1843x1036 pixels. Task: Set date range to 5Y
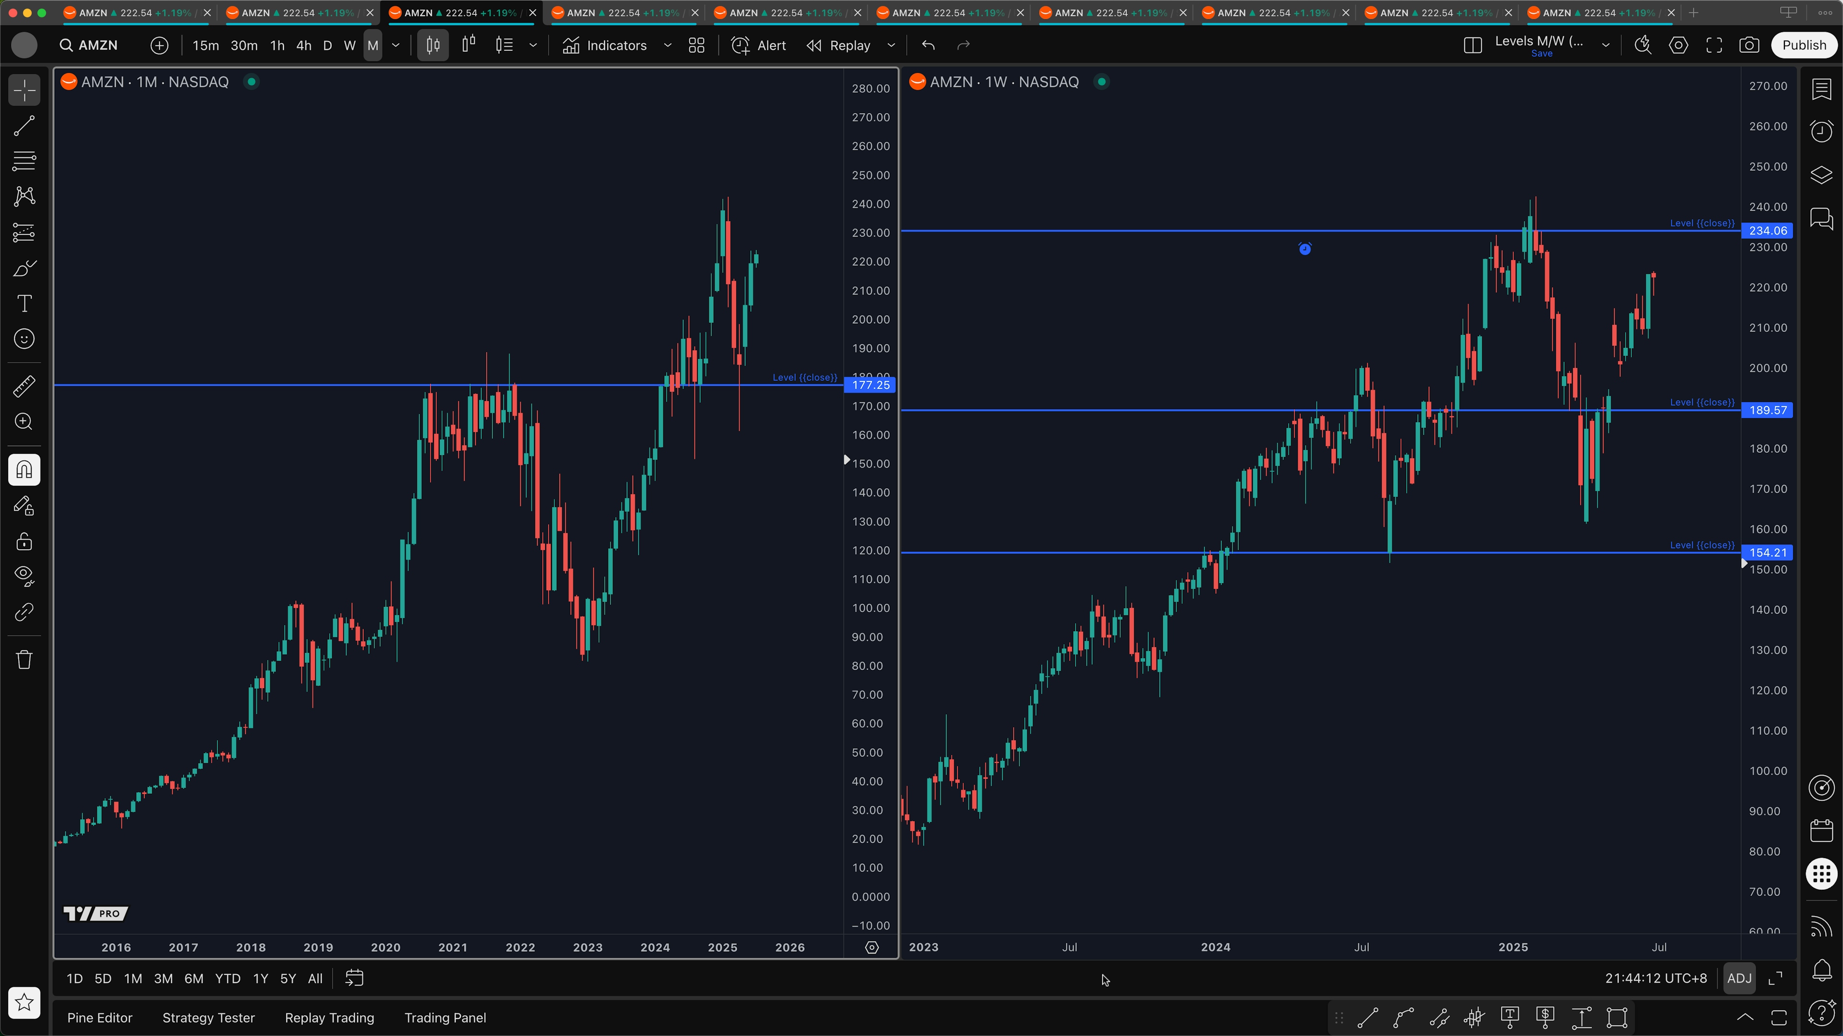click(x=287, y=978)
